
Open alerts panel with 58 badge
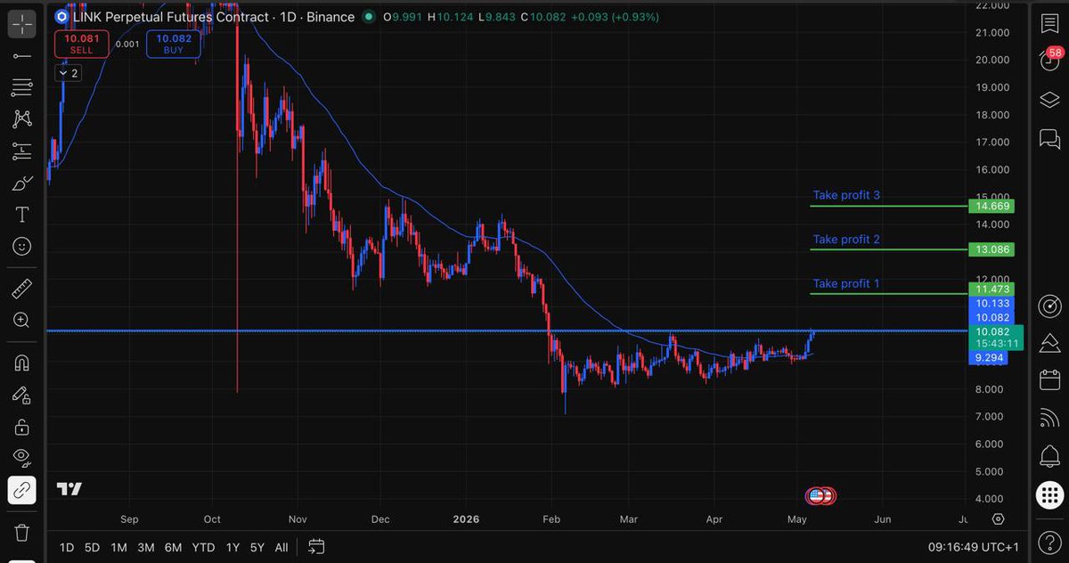(1049, 60)
